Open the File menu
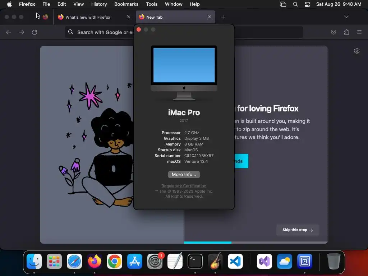 click(x=46, y=4)
